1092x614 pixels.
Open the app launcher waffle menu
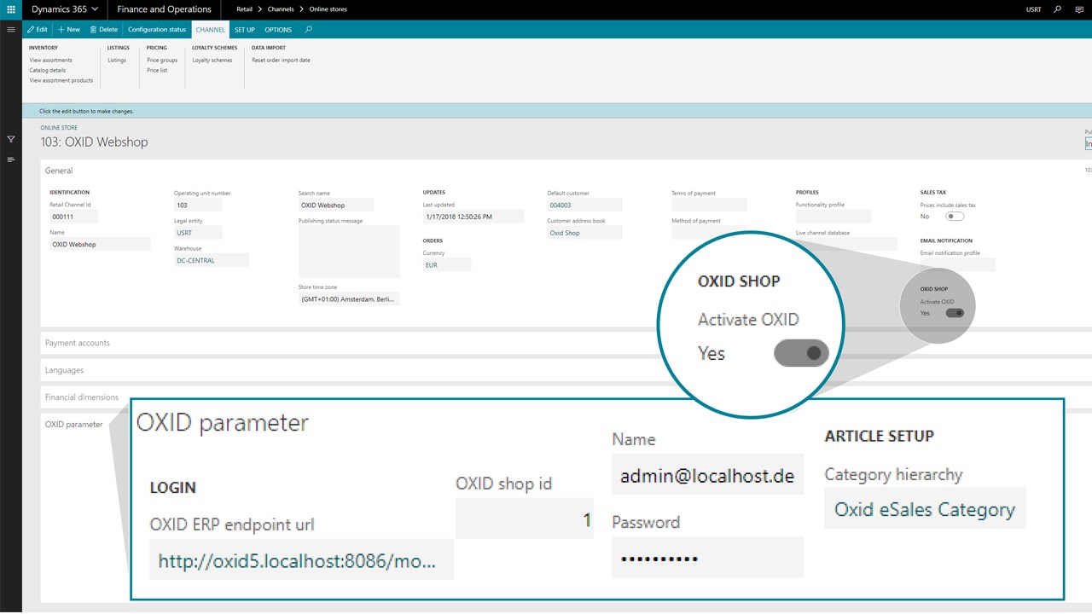[x=11, y=9]
